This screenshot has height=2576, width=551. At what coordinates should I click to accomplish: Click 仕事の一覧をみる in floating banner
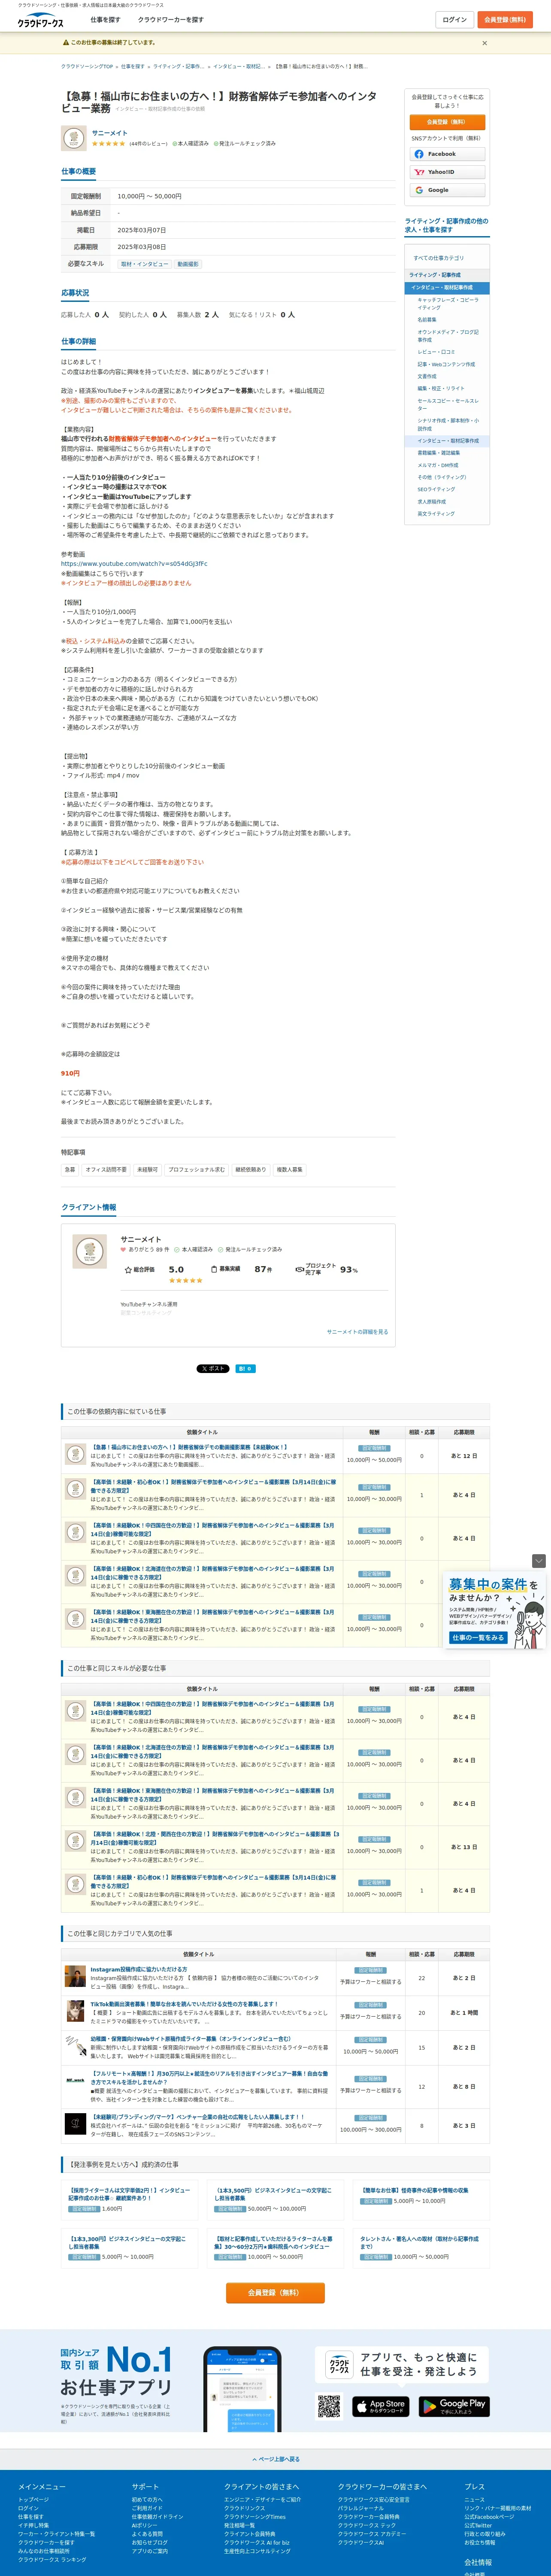click(478, 1638)
